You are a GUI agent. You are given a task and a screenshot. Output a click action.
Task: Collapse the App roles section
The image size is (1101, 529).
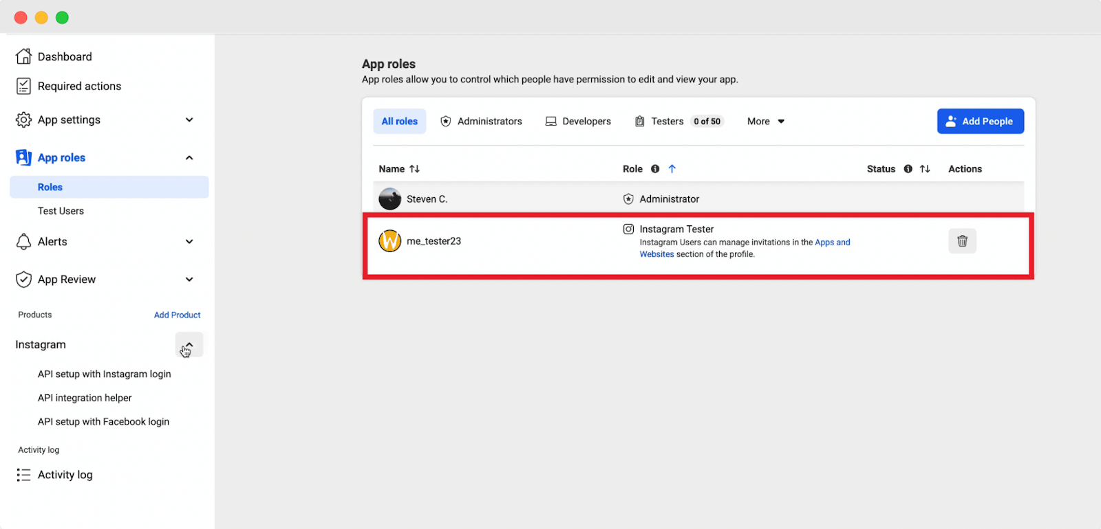(x=189, y=158)
